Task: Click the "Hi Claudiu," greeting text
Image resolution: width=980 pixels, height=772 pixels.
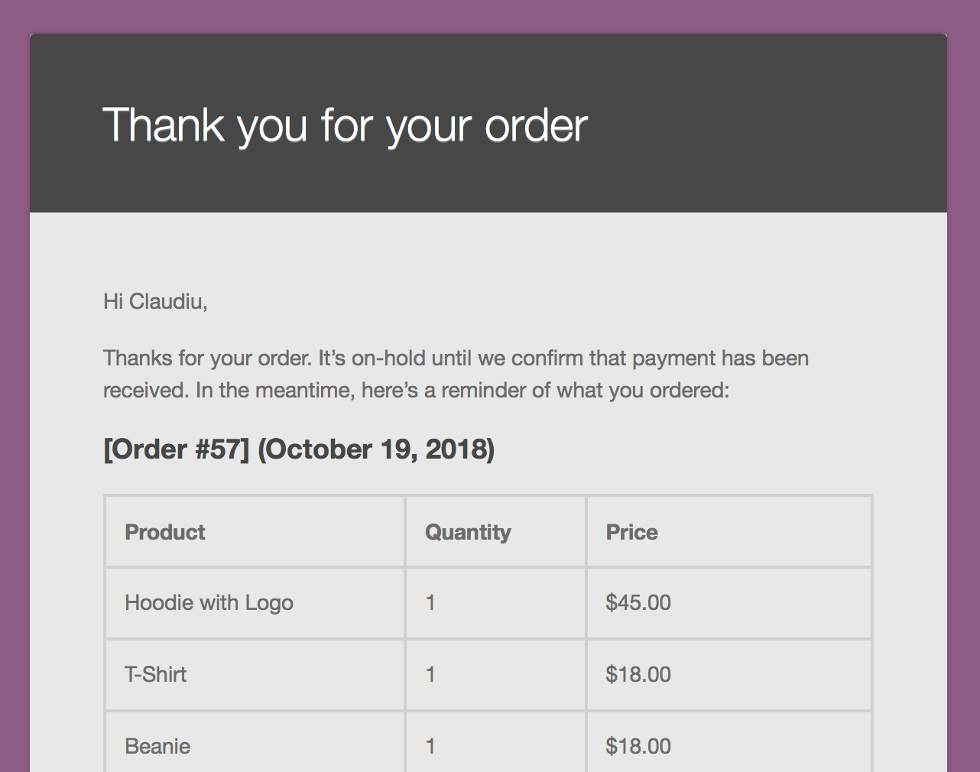Action: click(155, 301)
